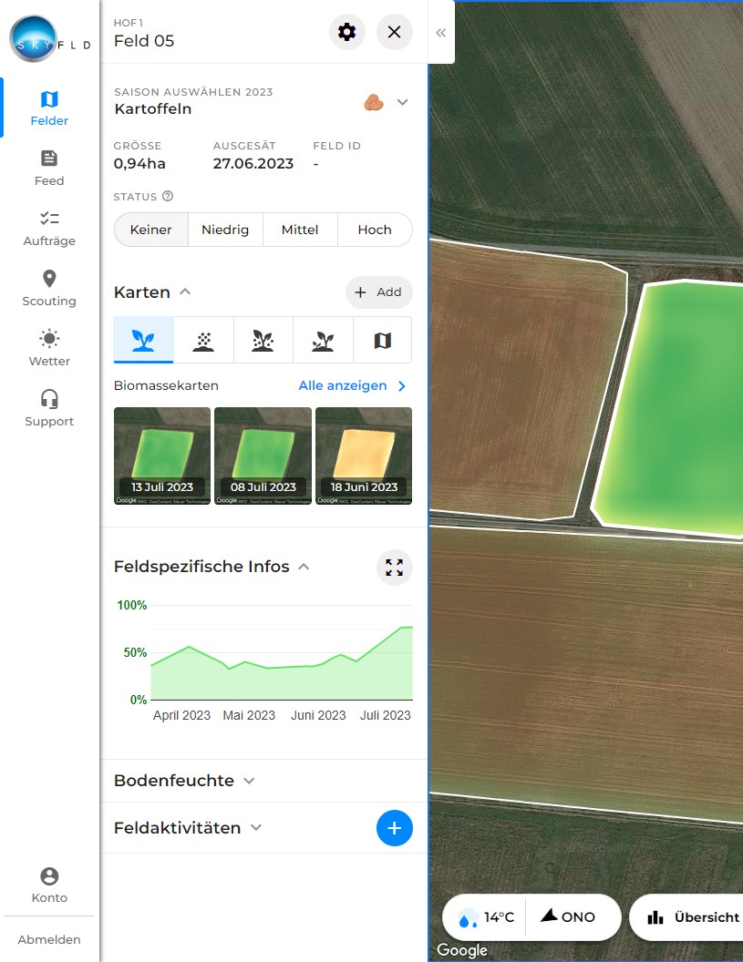Screen dimensions: 743x962
Task: Click the biomass chart peak in July
Action: coord(406,627)
